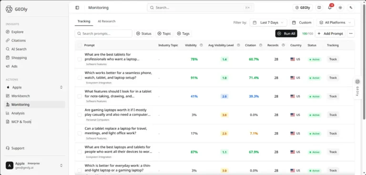Open documentation book icon
The height and width of the screenshot is (175, 366).
click(x=319, y=8)
